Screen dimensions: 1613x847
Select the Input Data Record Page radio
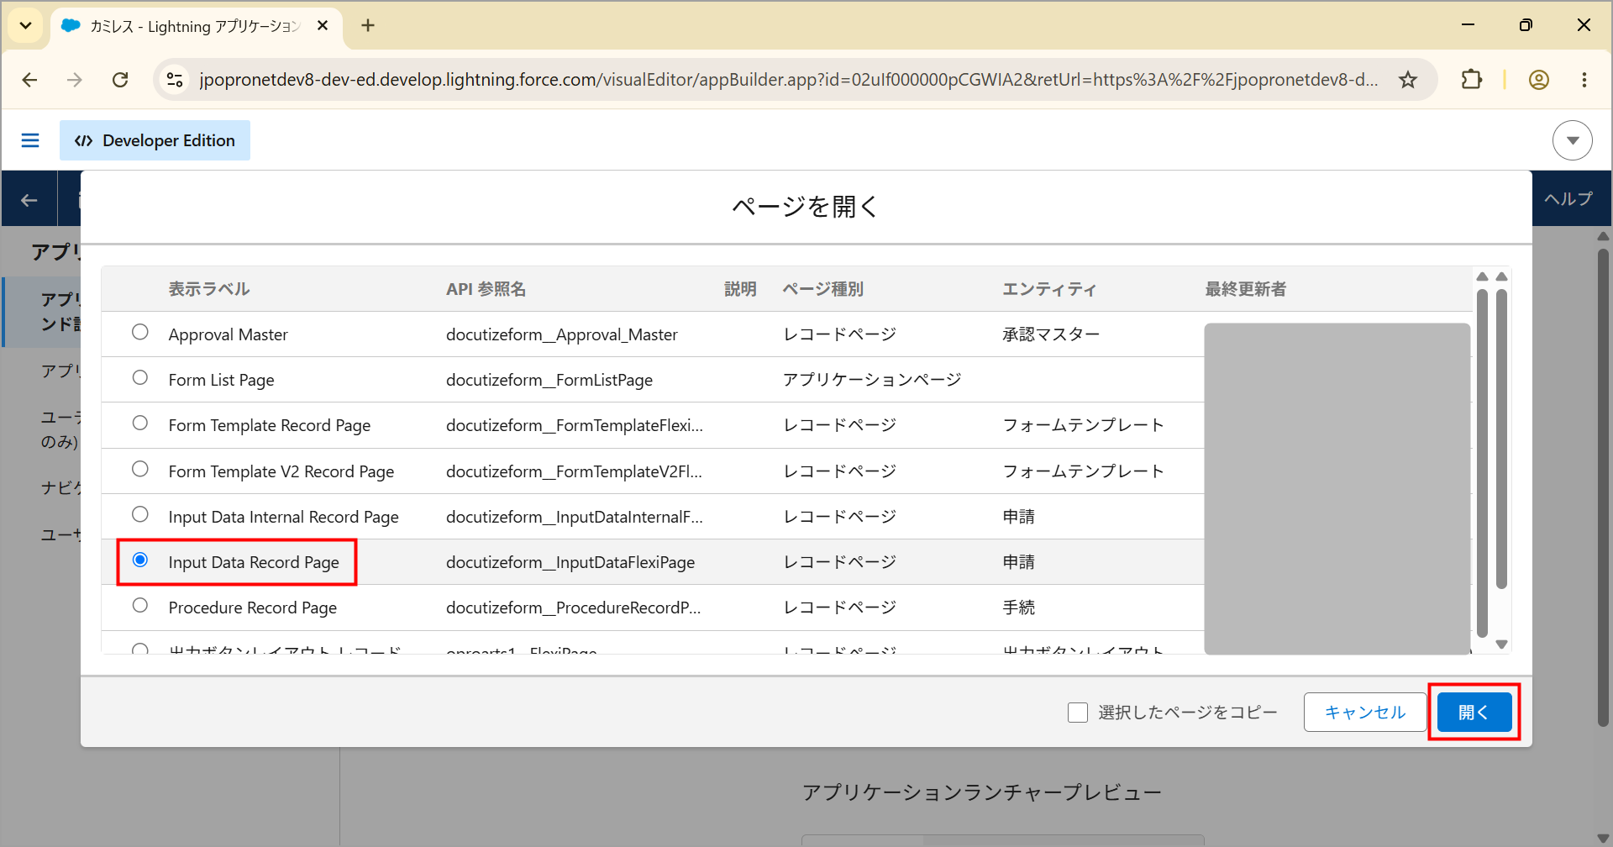pos(140,560)
